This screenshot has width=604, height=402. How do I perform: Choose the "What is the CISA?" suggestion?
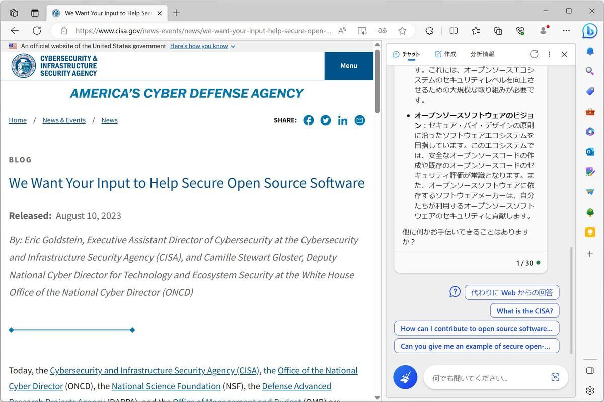coord(525,311)
